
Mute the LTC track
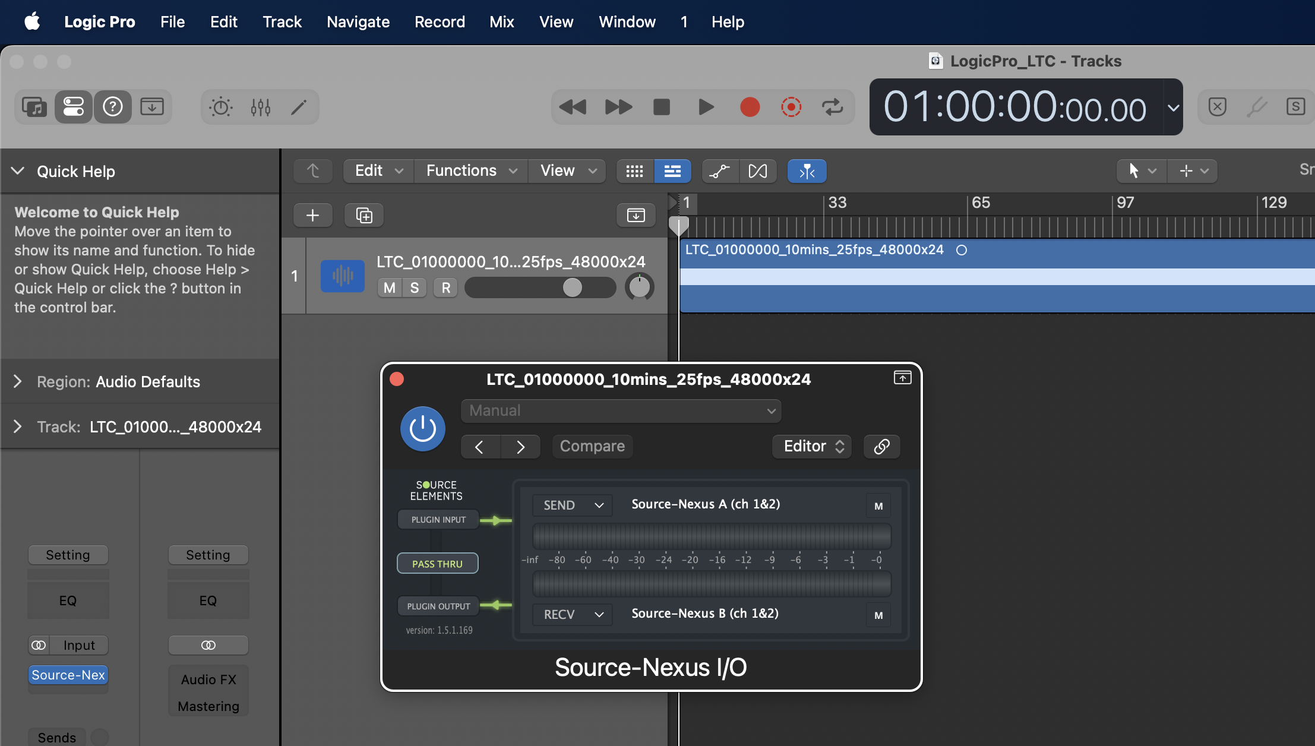pyautogui.click(x=389, y=288)
